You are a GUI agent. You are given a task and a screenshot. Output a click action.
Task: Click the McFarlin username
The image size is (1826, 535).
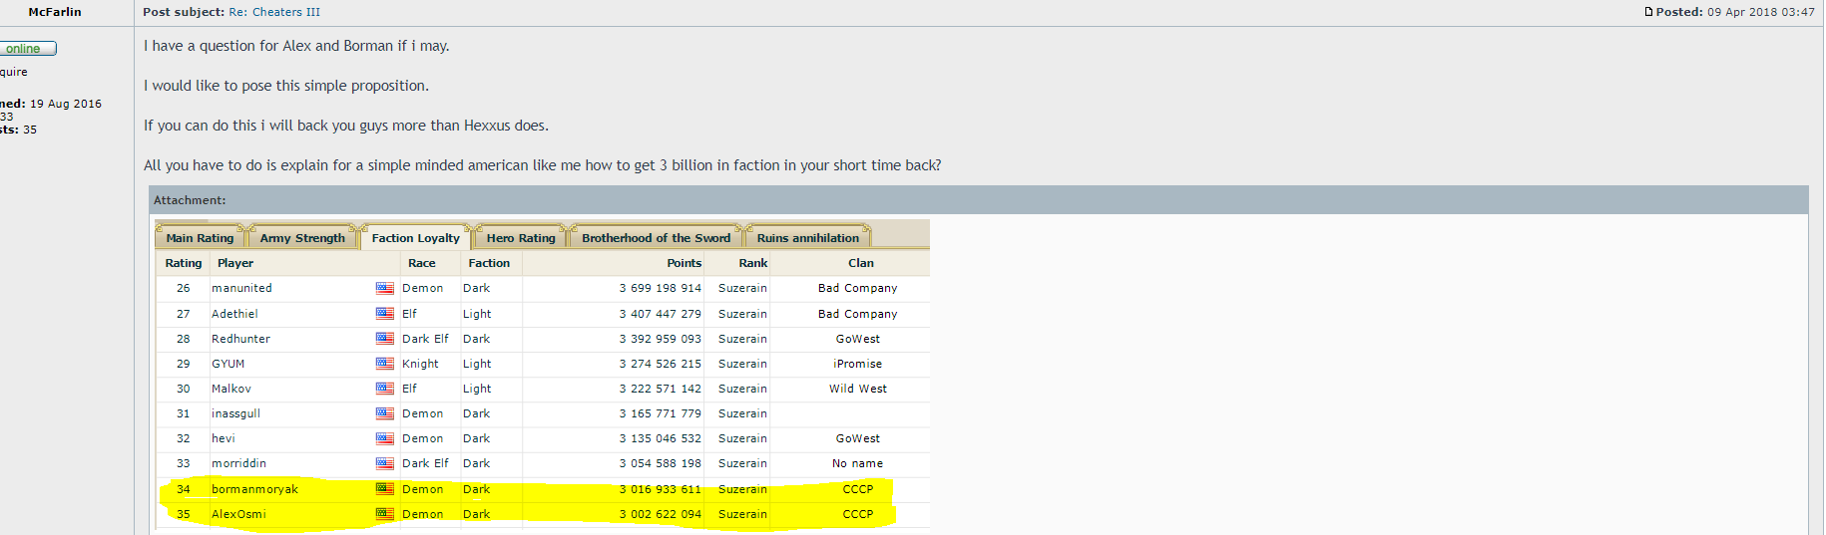pyautogui.click(x=55, y=12)
